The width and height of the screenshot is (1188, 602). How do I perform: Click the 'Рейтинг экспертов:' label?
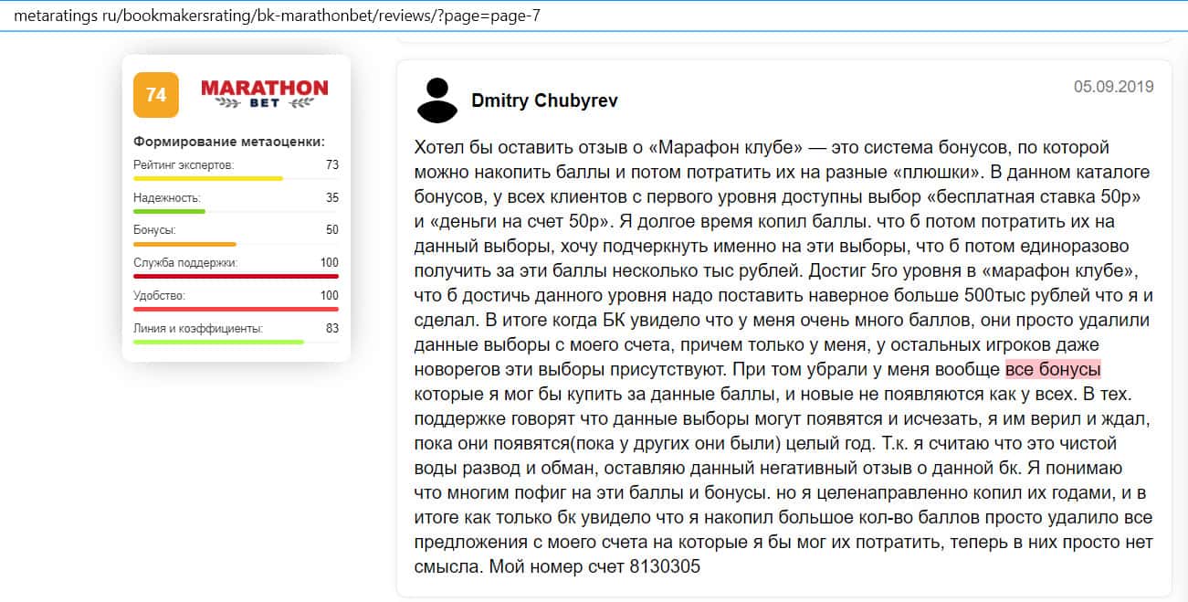pos(184,165)
